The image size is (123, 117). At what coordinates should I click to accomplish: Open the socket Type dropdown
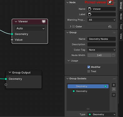coord(101,115)
